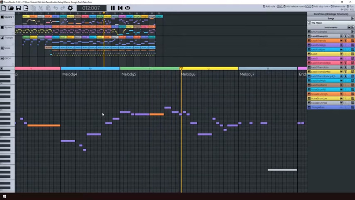Load instruments with the Instruments folder icon
The image size is (355, 200).
click(349, 27)
